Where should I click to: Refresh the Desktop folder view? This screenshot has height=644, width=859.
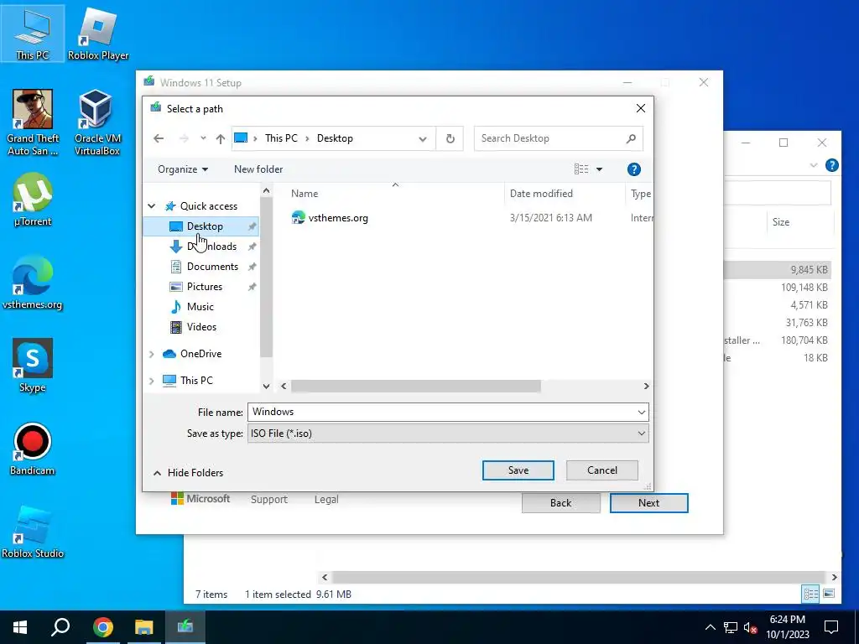pos(450,138)
